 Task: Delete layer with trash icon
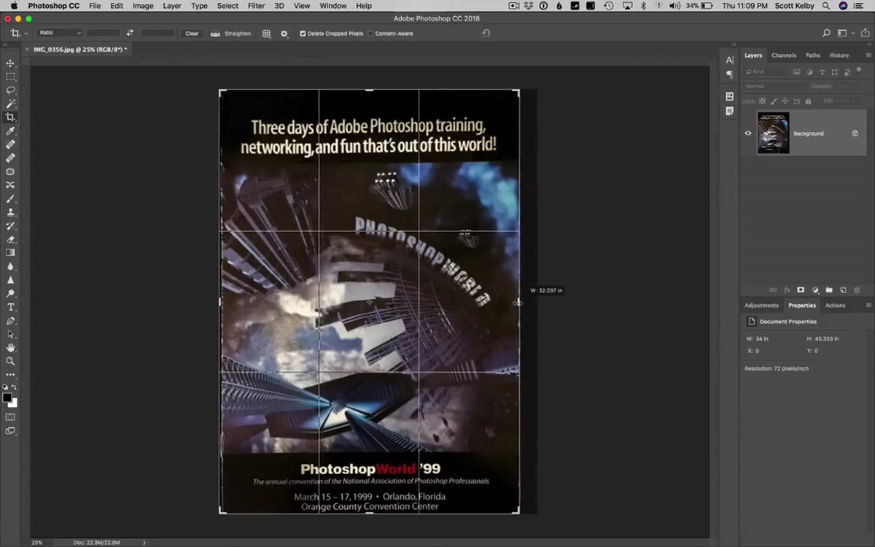click(x=856, y=290)
